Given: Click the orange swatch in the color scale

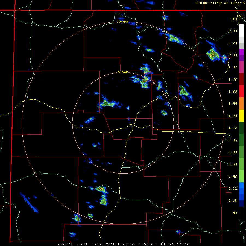Looking at the screenshot, I should point(241,103).
